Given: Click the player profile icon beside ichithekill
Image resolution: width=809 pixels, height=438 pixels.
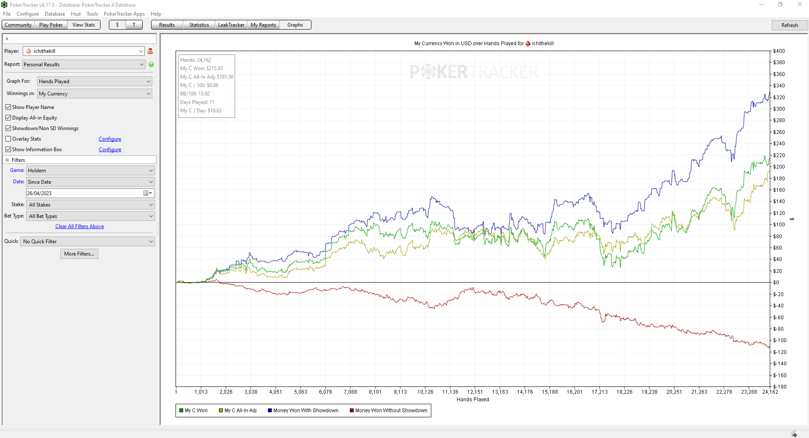Looking at the screenshot, I should tap(150, 51).
